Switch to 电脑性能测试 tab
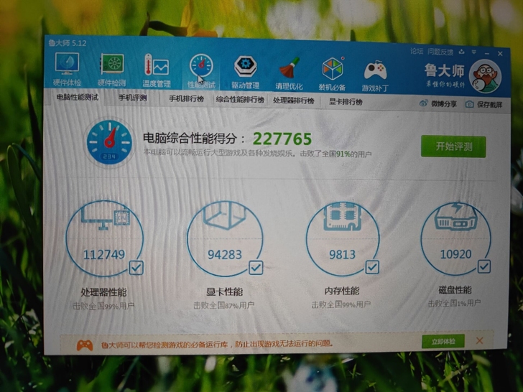The width and height of the screenshot is (523, 392). coord(78,97)
